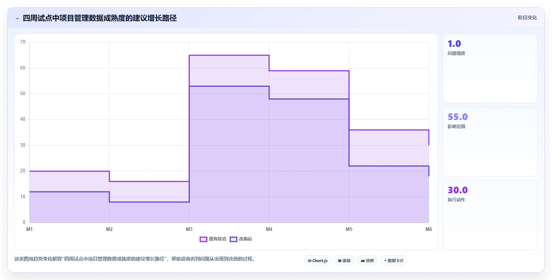The height and width of the screenshot is (280, 552).
Task: Click the 原有状态 legend label
Action: tap(218, 239)
